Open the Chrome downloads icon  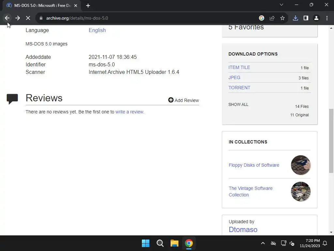[296, 18]
